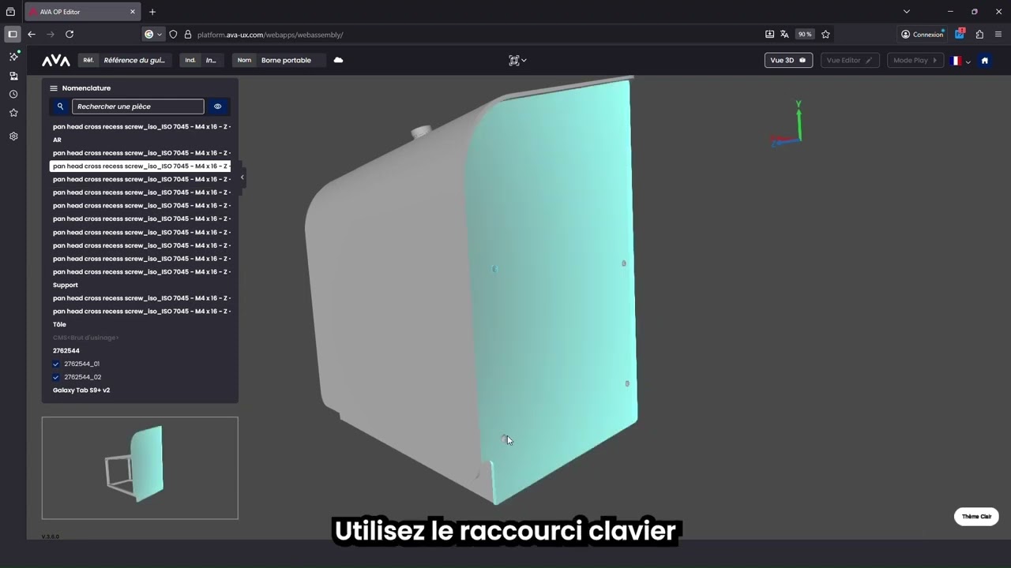
Task: Uncheck the 2762544_02 checkbox
Action: [56, 377]
